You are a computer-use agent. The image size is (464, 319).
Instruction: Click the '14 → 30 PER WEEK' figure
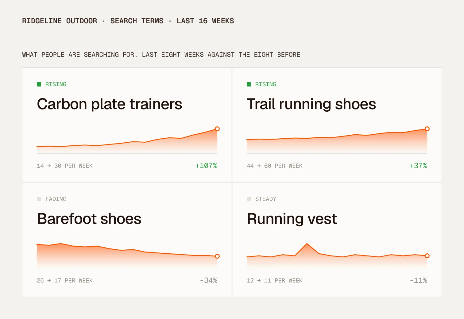(65, 166)
